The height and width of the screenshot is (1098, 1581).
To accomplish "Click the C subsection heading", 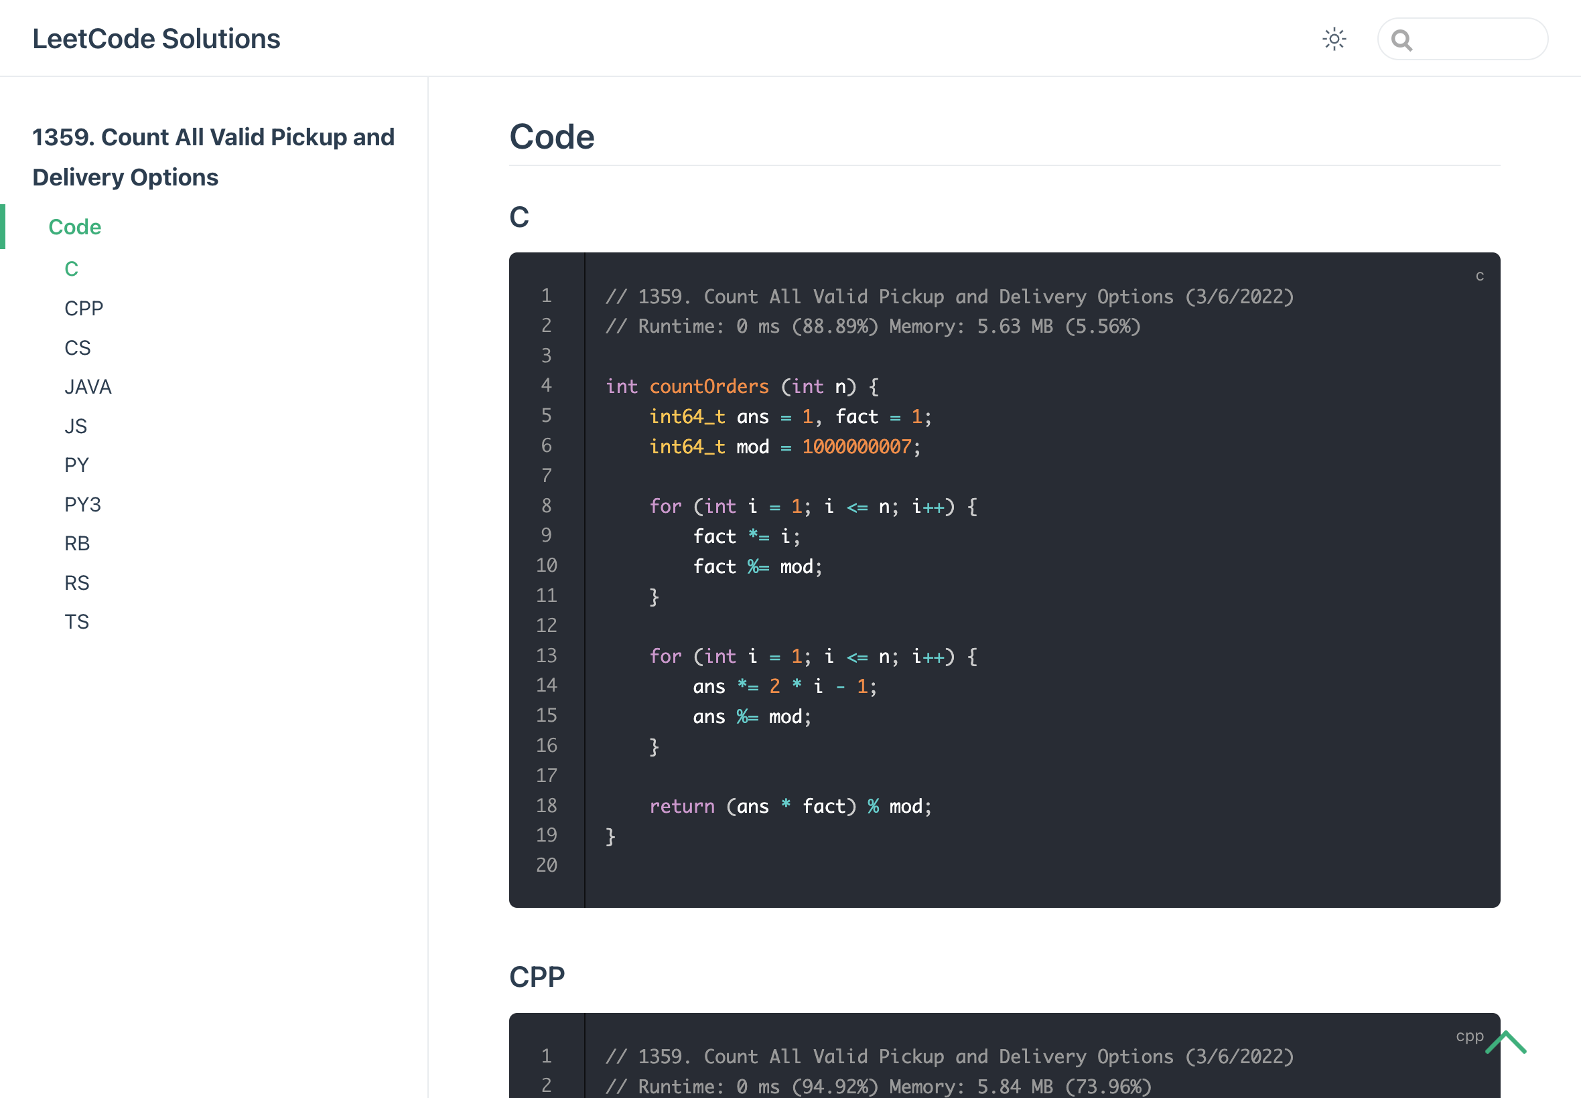I will point(519,218).
